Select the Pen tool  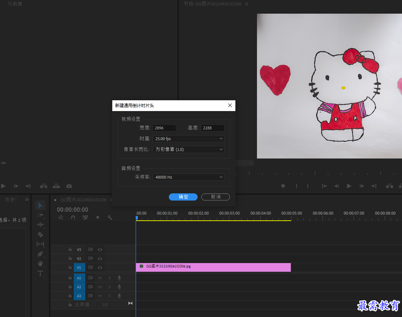click(40, 254)
